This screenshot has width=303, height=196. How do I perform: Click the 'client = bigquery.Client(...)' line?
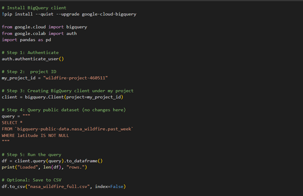pyautogui.click(x=63, y=97)
